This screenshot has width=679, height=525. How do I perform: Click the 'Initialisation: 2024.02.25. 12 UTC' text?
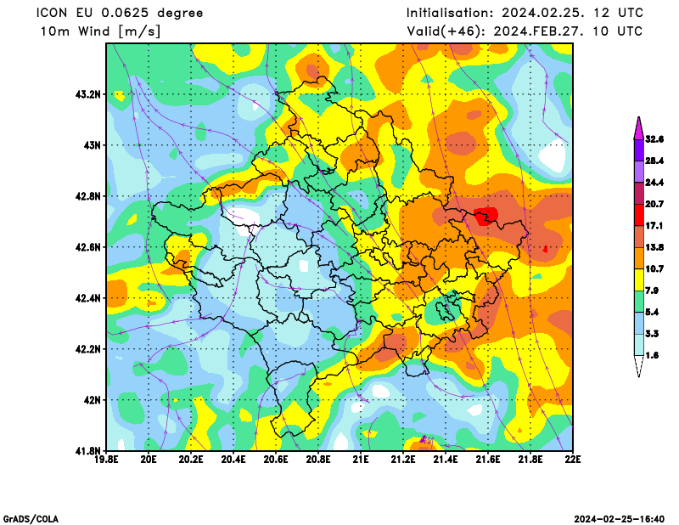click(525, 13)
